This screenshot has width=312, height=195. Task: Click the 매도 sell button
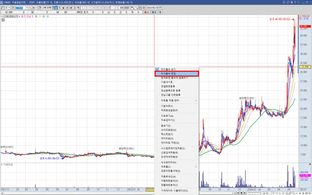154,12
